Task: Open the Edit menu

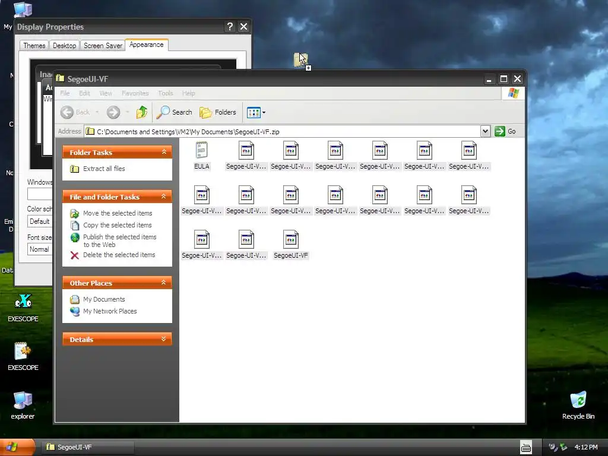Action: coord(84,93)
